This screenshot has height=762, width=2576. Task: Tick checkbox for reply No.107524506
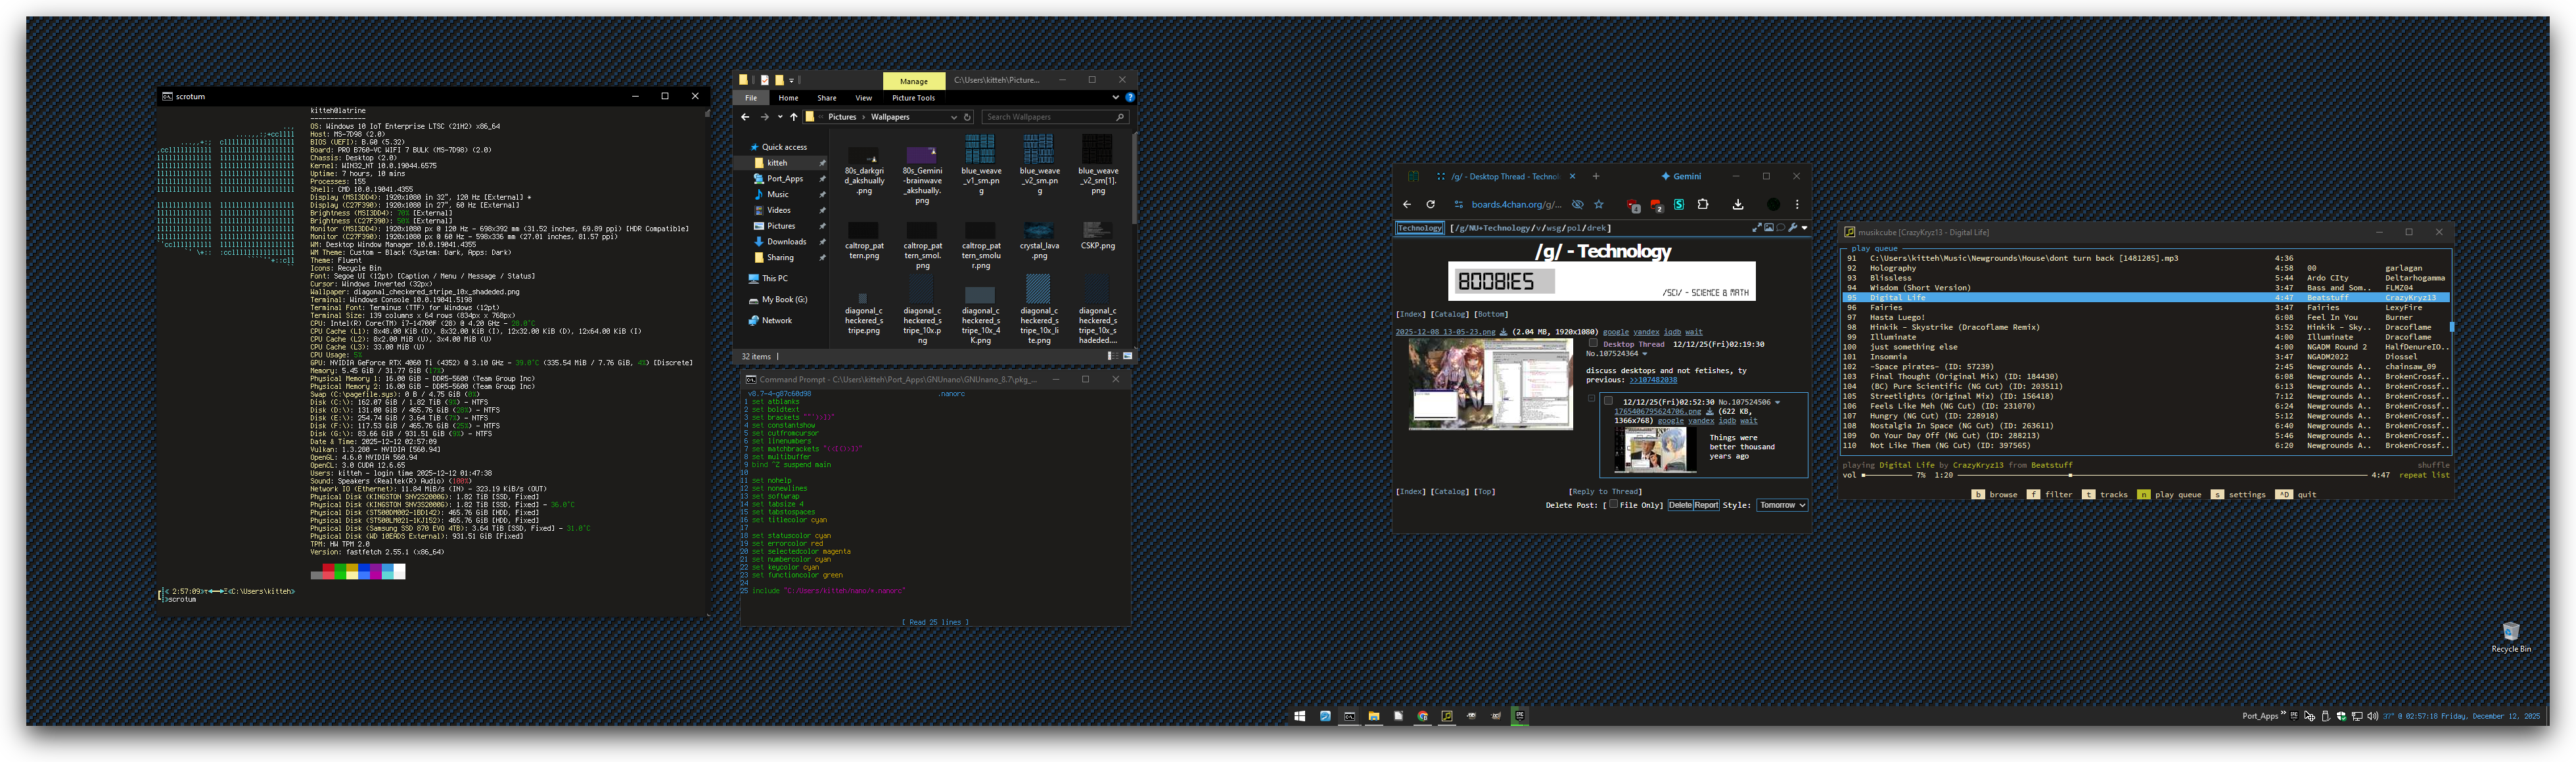[x=1609, y=401]
